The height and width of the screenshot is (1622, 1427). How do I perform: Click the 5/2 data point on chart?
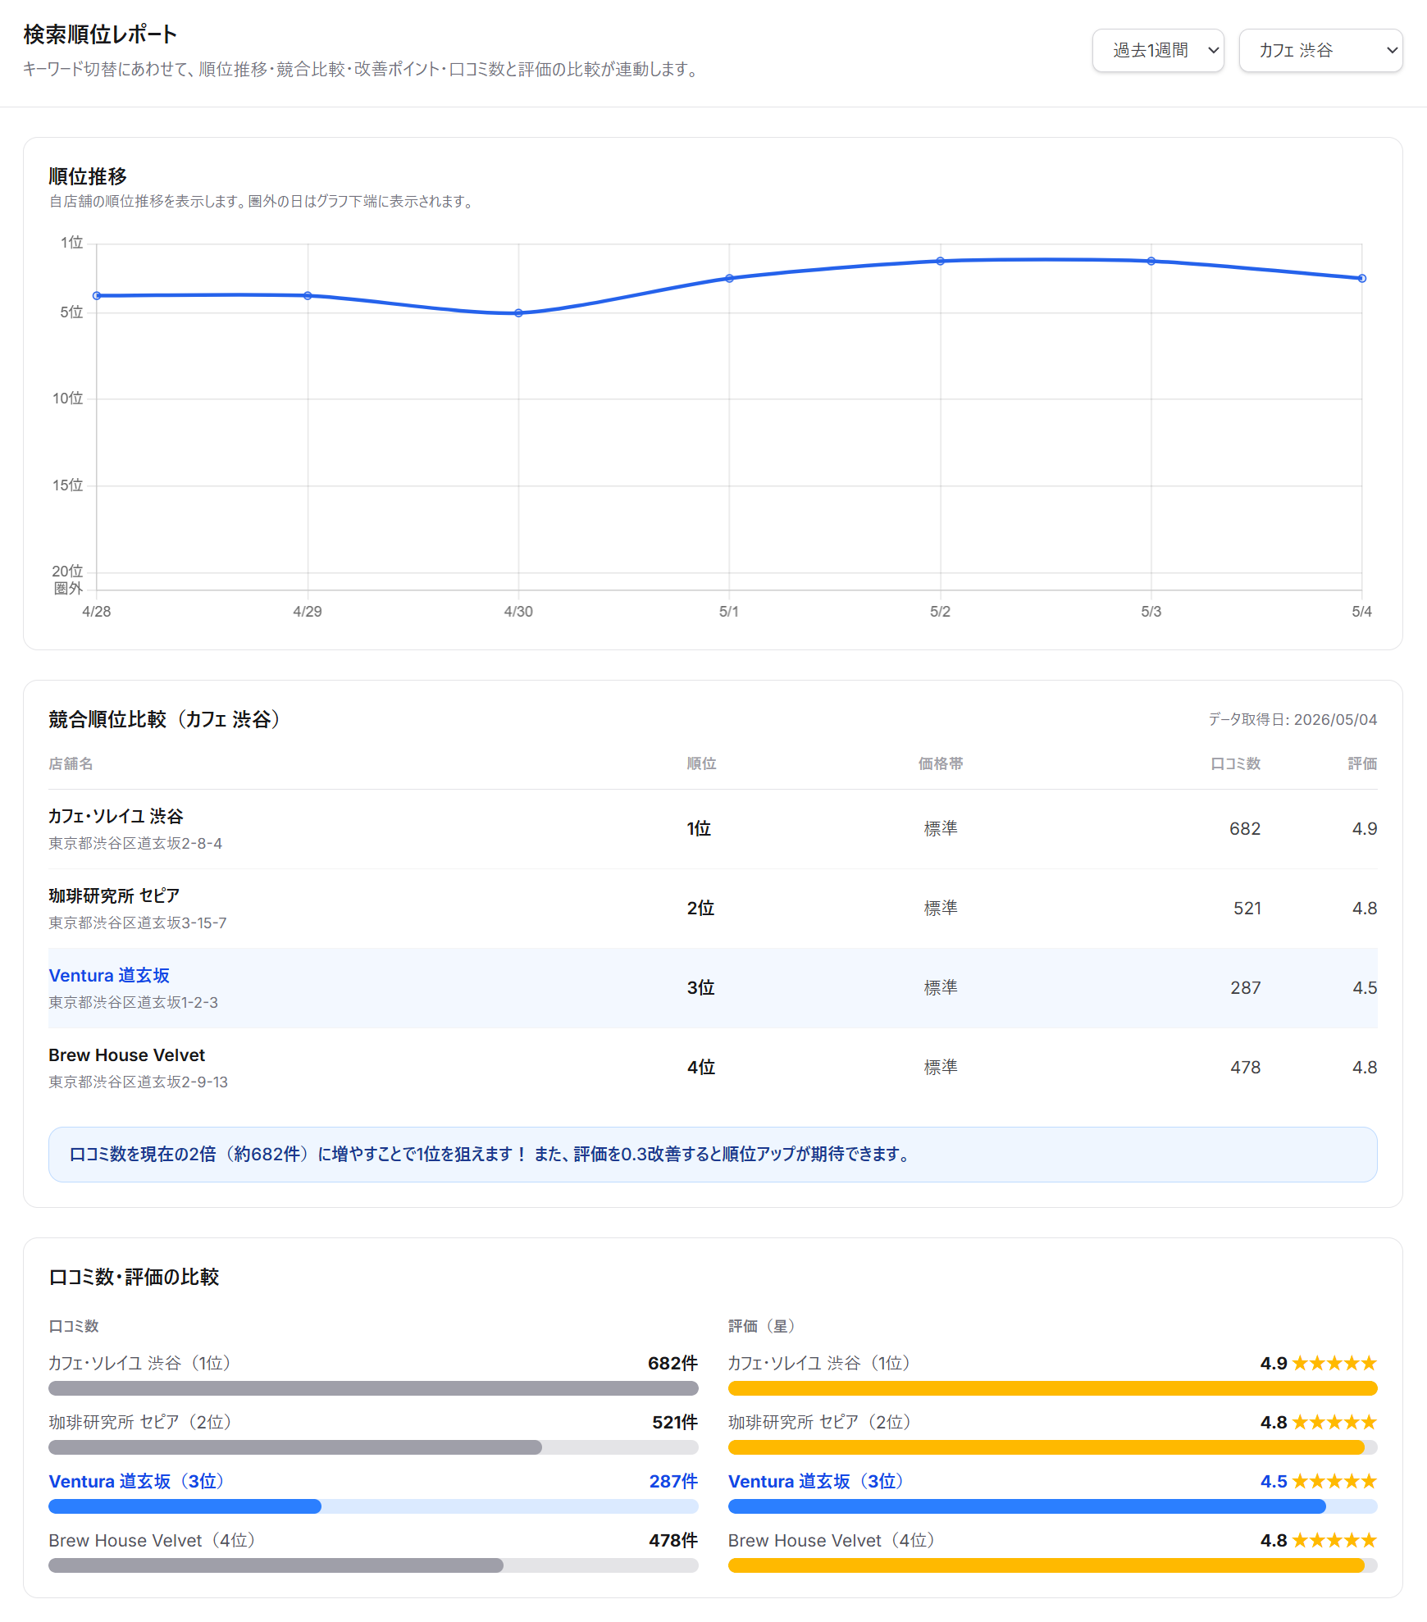[941, 262]
